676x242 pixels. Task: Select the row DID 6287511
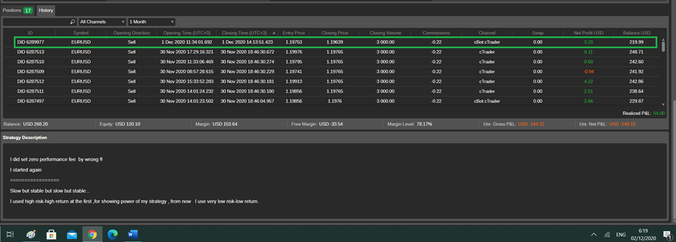point(332,91)
